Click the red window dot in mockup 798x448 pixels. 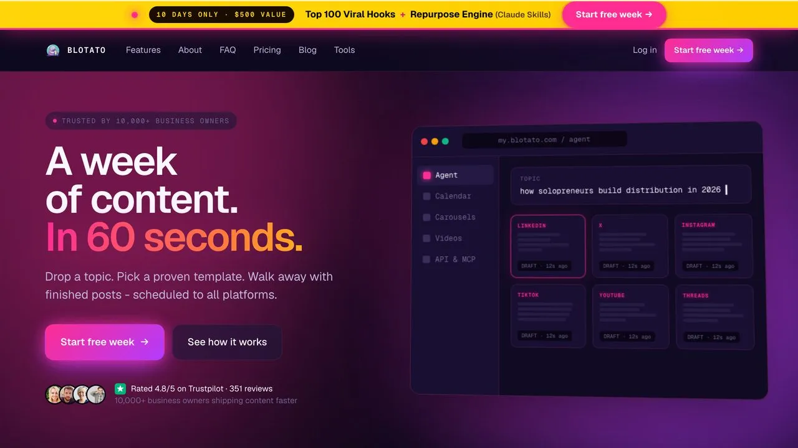425,141
